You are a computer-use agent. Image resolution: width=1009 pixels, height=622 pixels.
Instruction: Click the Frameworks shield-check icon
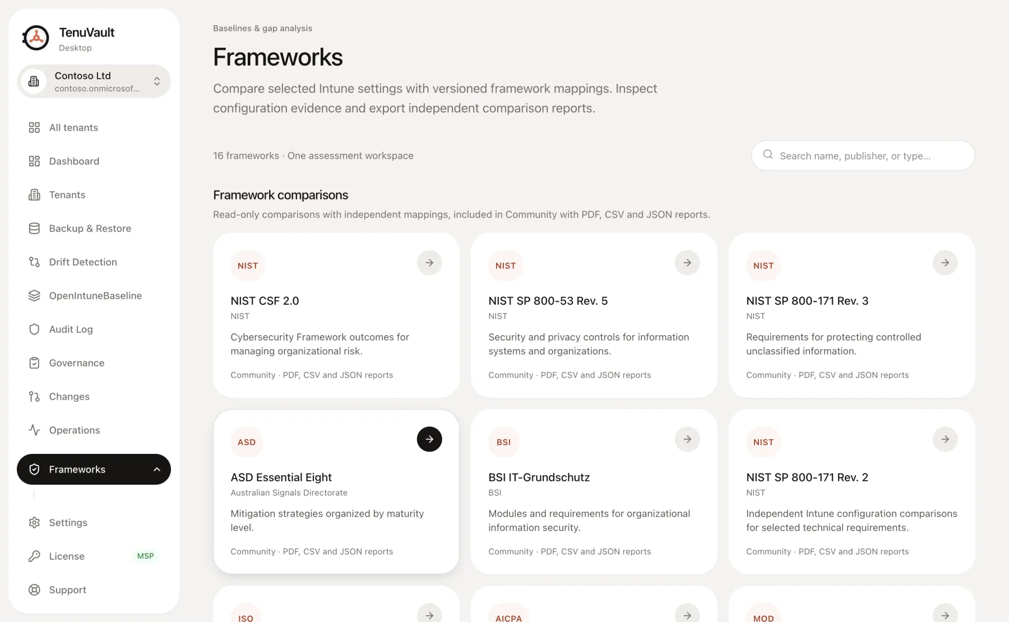click(x=34, y=470)
